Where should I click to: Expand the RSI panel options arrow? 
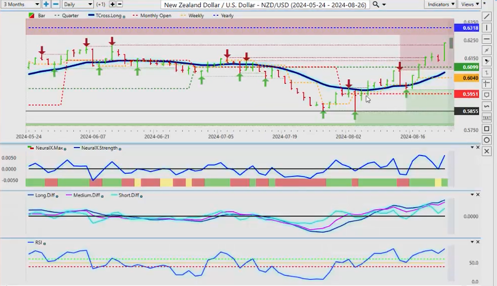click(x=472, y=243)
